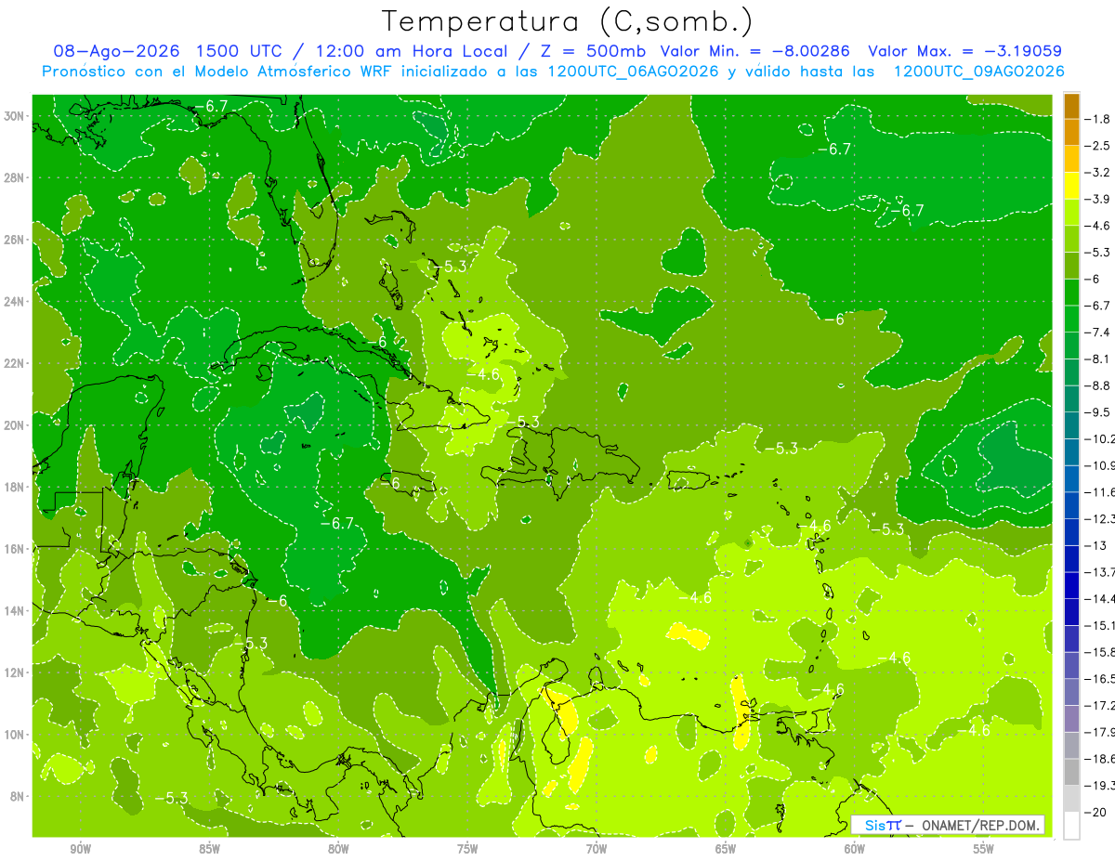Click the 70W longitude axis label
This screenshot has width=1115, height=861.
597,849
